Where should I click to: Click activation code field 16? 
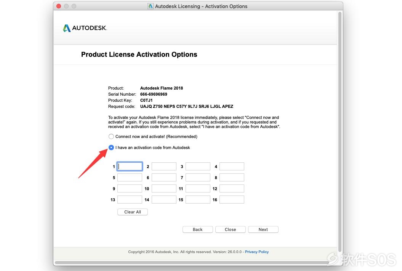click(x=232, y=199)
